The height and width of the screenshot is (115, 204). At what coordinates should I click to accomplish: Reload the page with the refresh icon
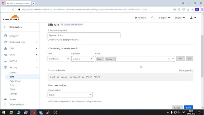coord(13,10)
